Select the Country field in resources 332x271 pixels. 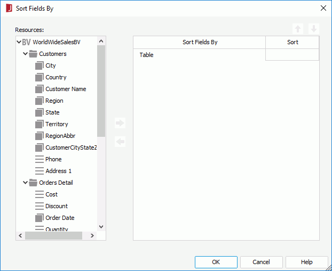(56, 77)
